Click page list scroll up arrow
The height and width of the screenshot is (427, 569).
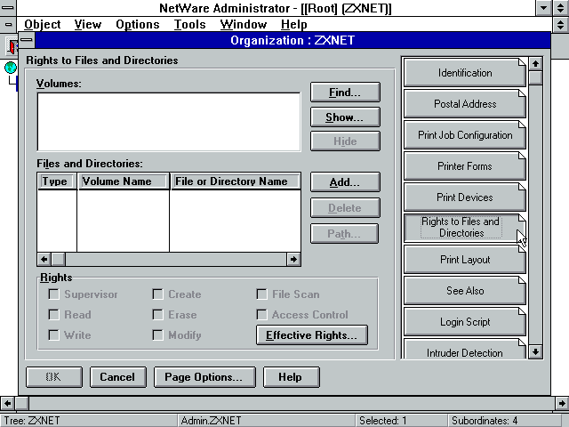click(535, 64)
